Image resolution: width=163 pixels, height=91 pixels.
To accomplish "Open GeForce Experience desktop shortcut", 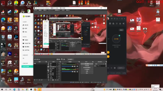I will click(x=10, y=73).
